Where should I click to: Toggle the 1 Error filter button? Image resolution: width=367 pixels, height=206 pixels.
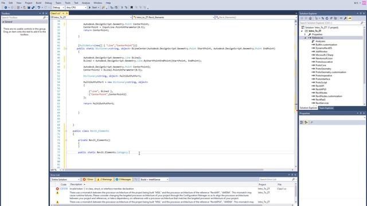click(x=88, y=180)
